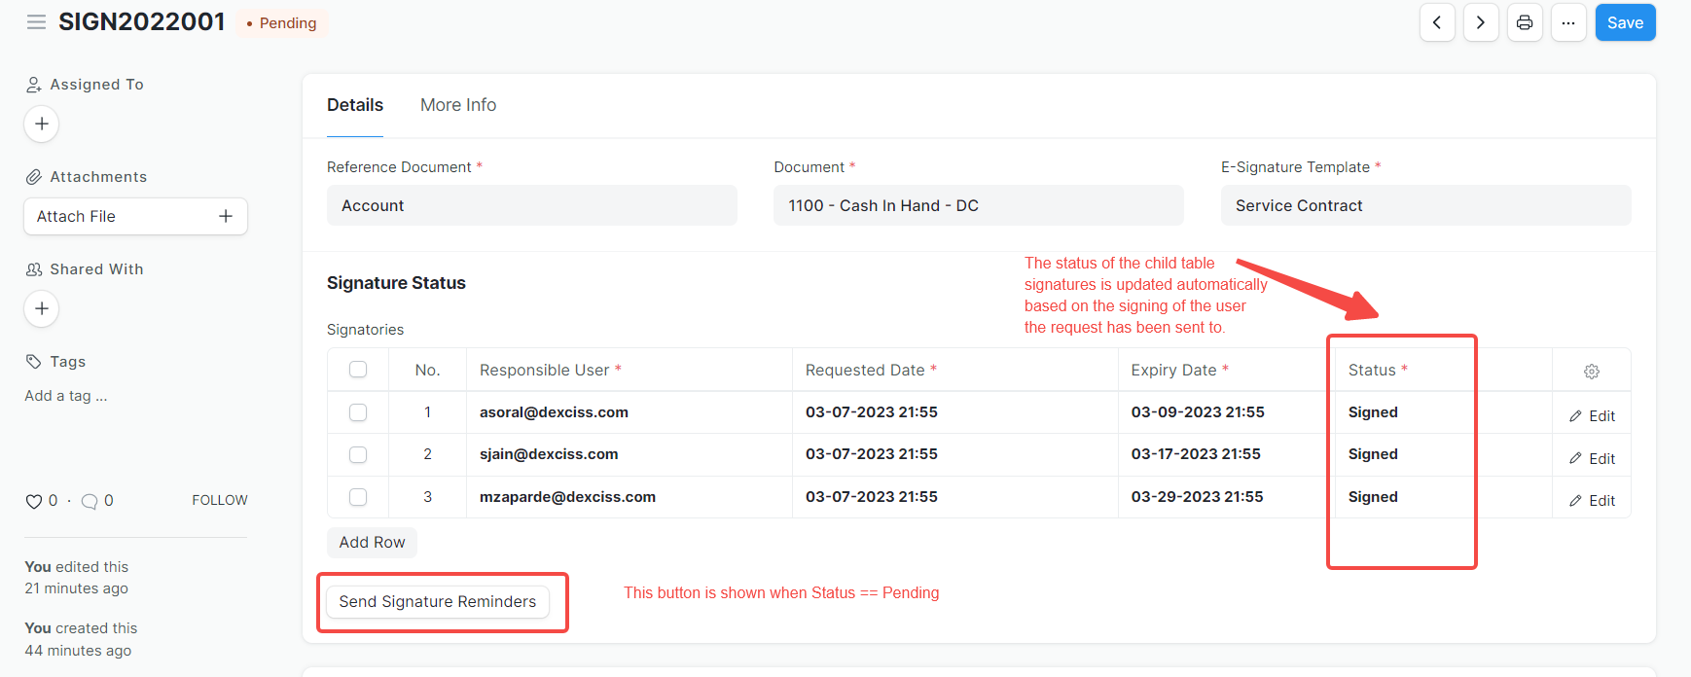This screenshot has height=677, width=1691.
Task: Select the Details tab
Action: (x=355, y=105)
